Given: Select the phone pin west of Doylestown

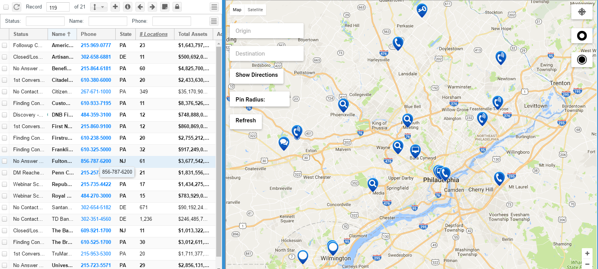Looking at the screenshot, I should (x=398, y=44).
